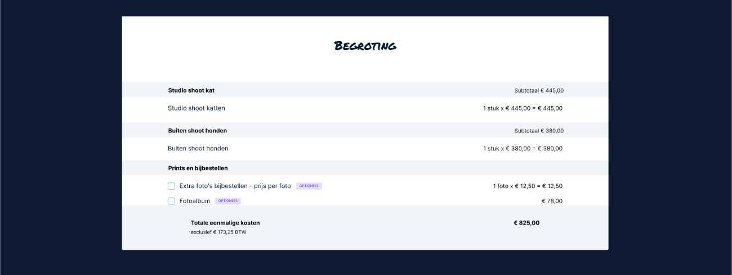Viewport: 732px width, 275px height.
Task: Click the Fotoalbum item label
Action: tap(195, 201)
